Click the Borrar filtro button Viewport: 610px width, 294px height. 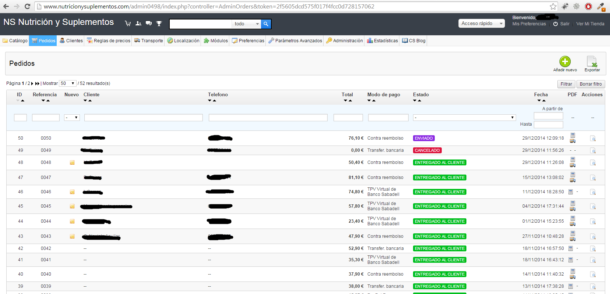590,84
